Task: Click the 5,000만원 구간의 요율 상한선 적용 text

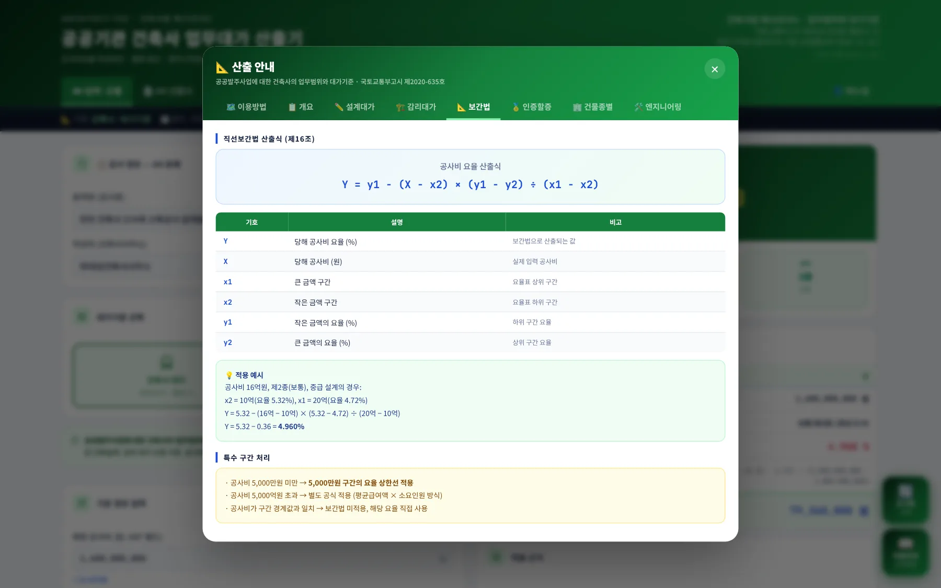Action: [x=361, y=483]
